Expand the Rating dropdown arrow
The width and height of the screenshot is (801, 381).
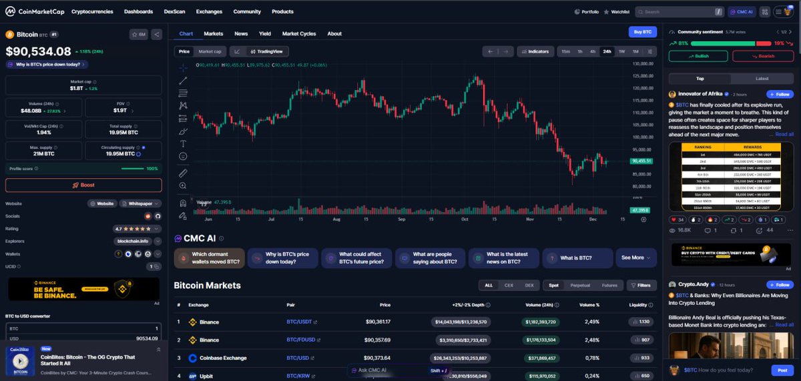pos(158,228)
